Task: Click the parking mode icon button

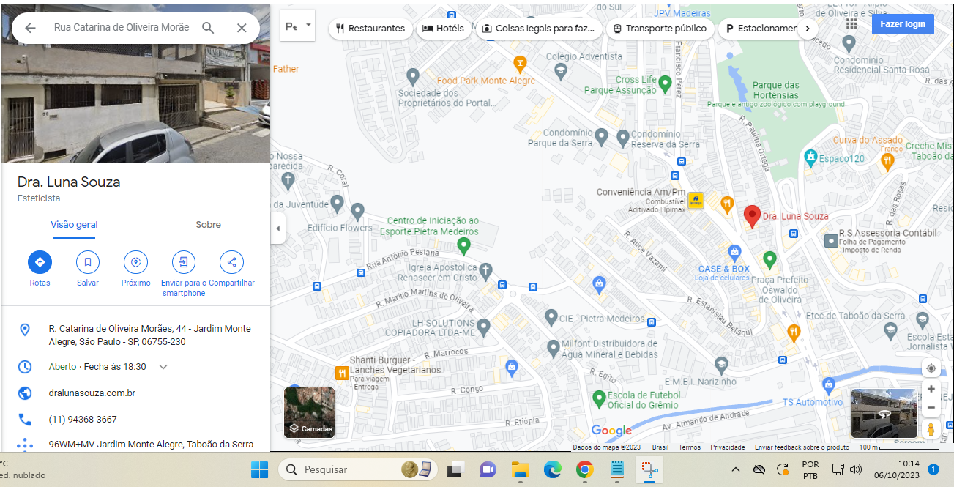Action: (291, 26)
